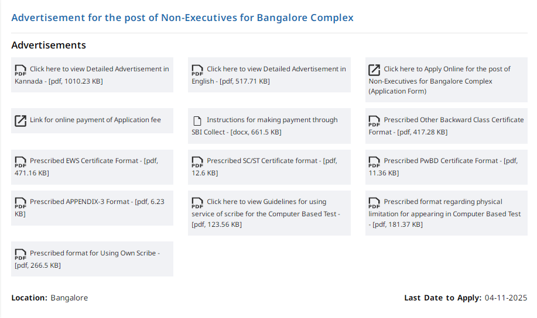Click PDF icon for Other Backward Class Certificate

(x=374, y=121)
